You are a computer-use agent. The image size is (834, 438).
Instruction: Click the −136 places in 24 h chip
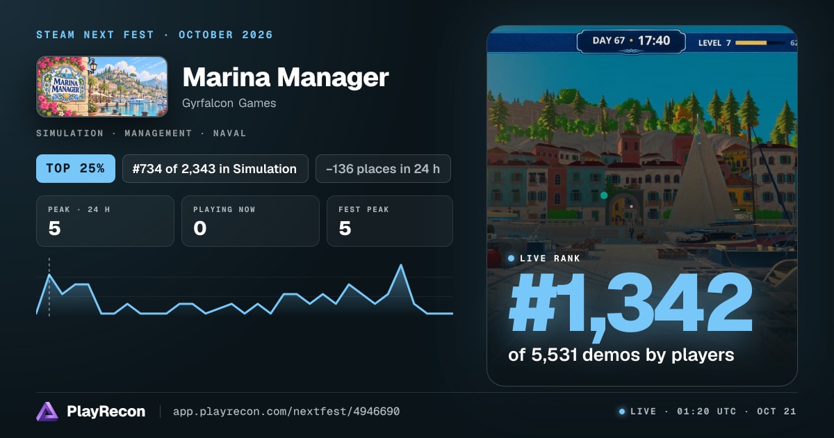tap(383, 168)
